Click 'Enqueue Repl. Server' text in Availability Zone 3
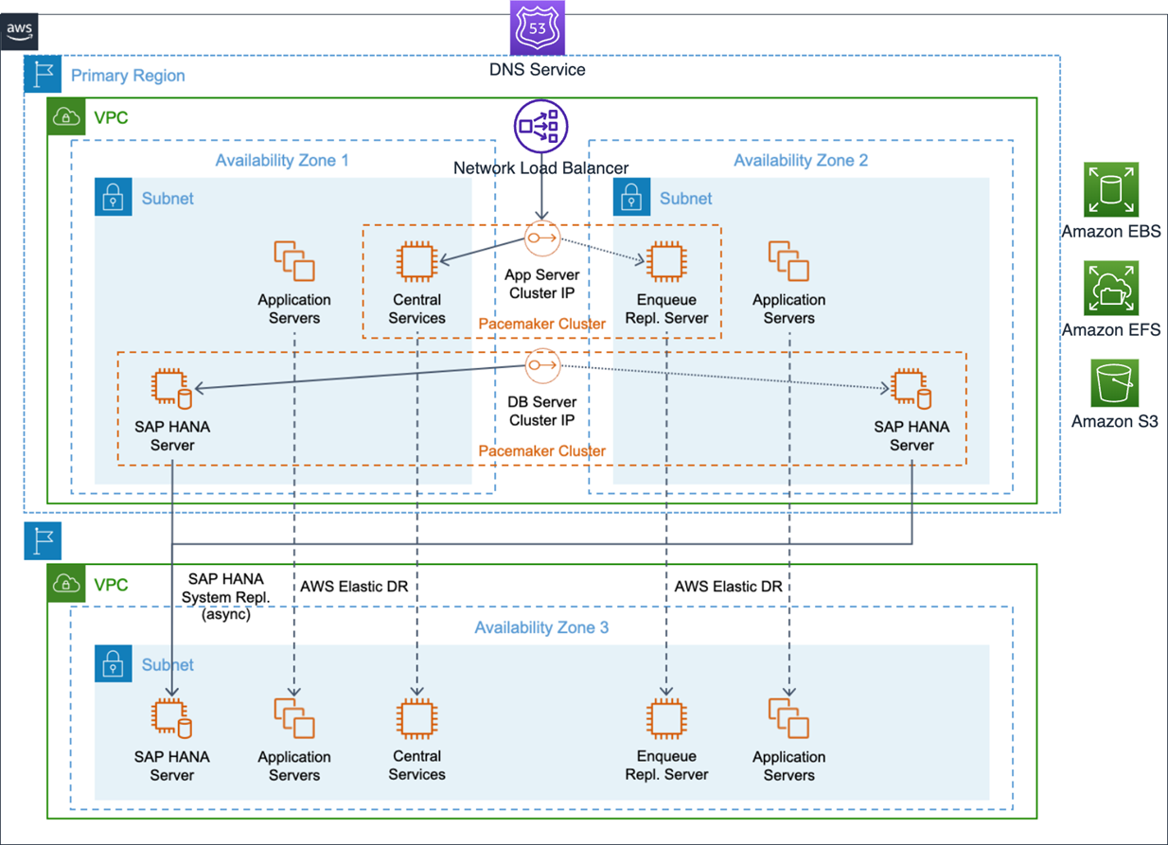Screen dimensions: 1168x845 click(x=666, y=766)
